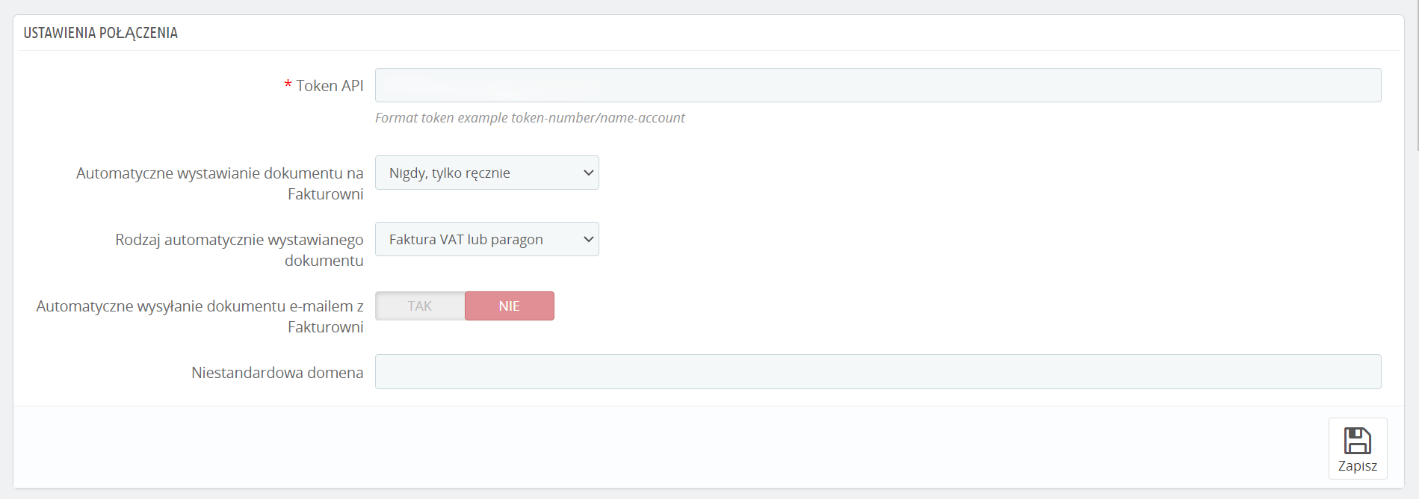The height and width of the screenshot is (499, 1419).
Task: Click the vertical scrollbar on the right edge
Action: [x=1417, y=75]
